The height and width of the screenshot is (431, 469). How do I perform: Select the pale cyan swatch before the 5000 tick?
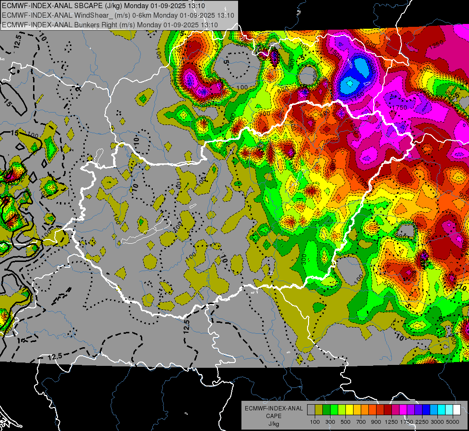(449, 410)
